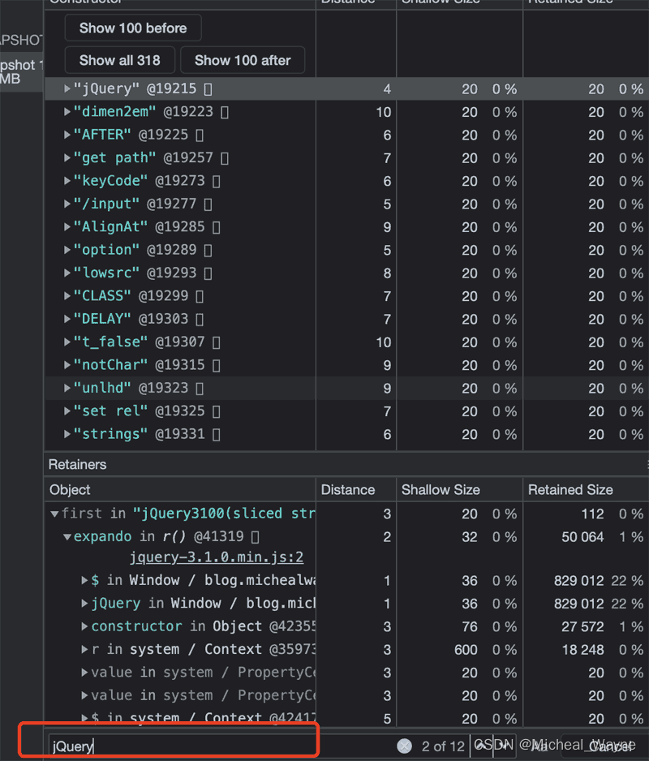Click the window icon next to "CLASS" @19299

tap(200, 296)
